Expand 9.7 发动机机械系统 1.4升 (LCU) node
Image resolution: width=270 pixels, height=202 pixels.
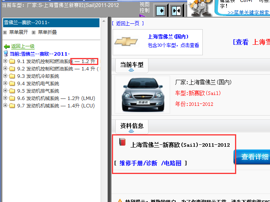tap(5, 105)
